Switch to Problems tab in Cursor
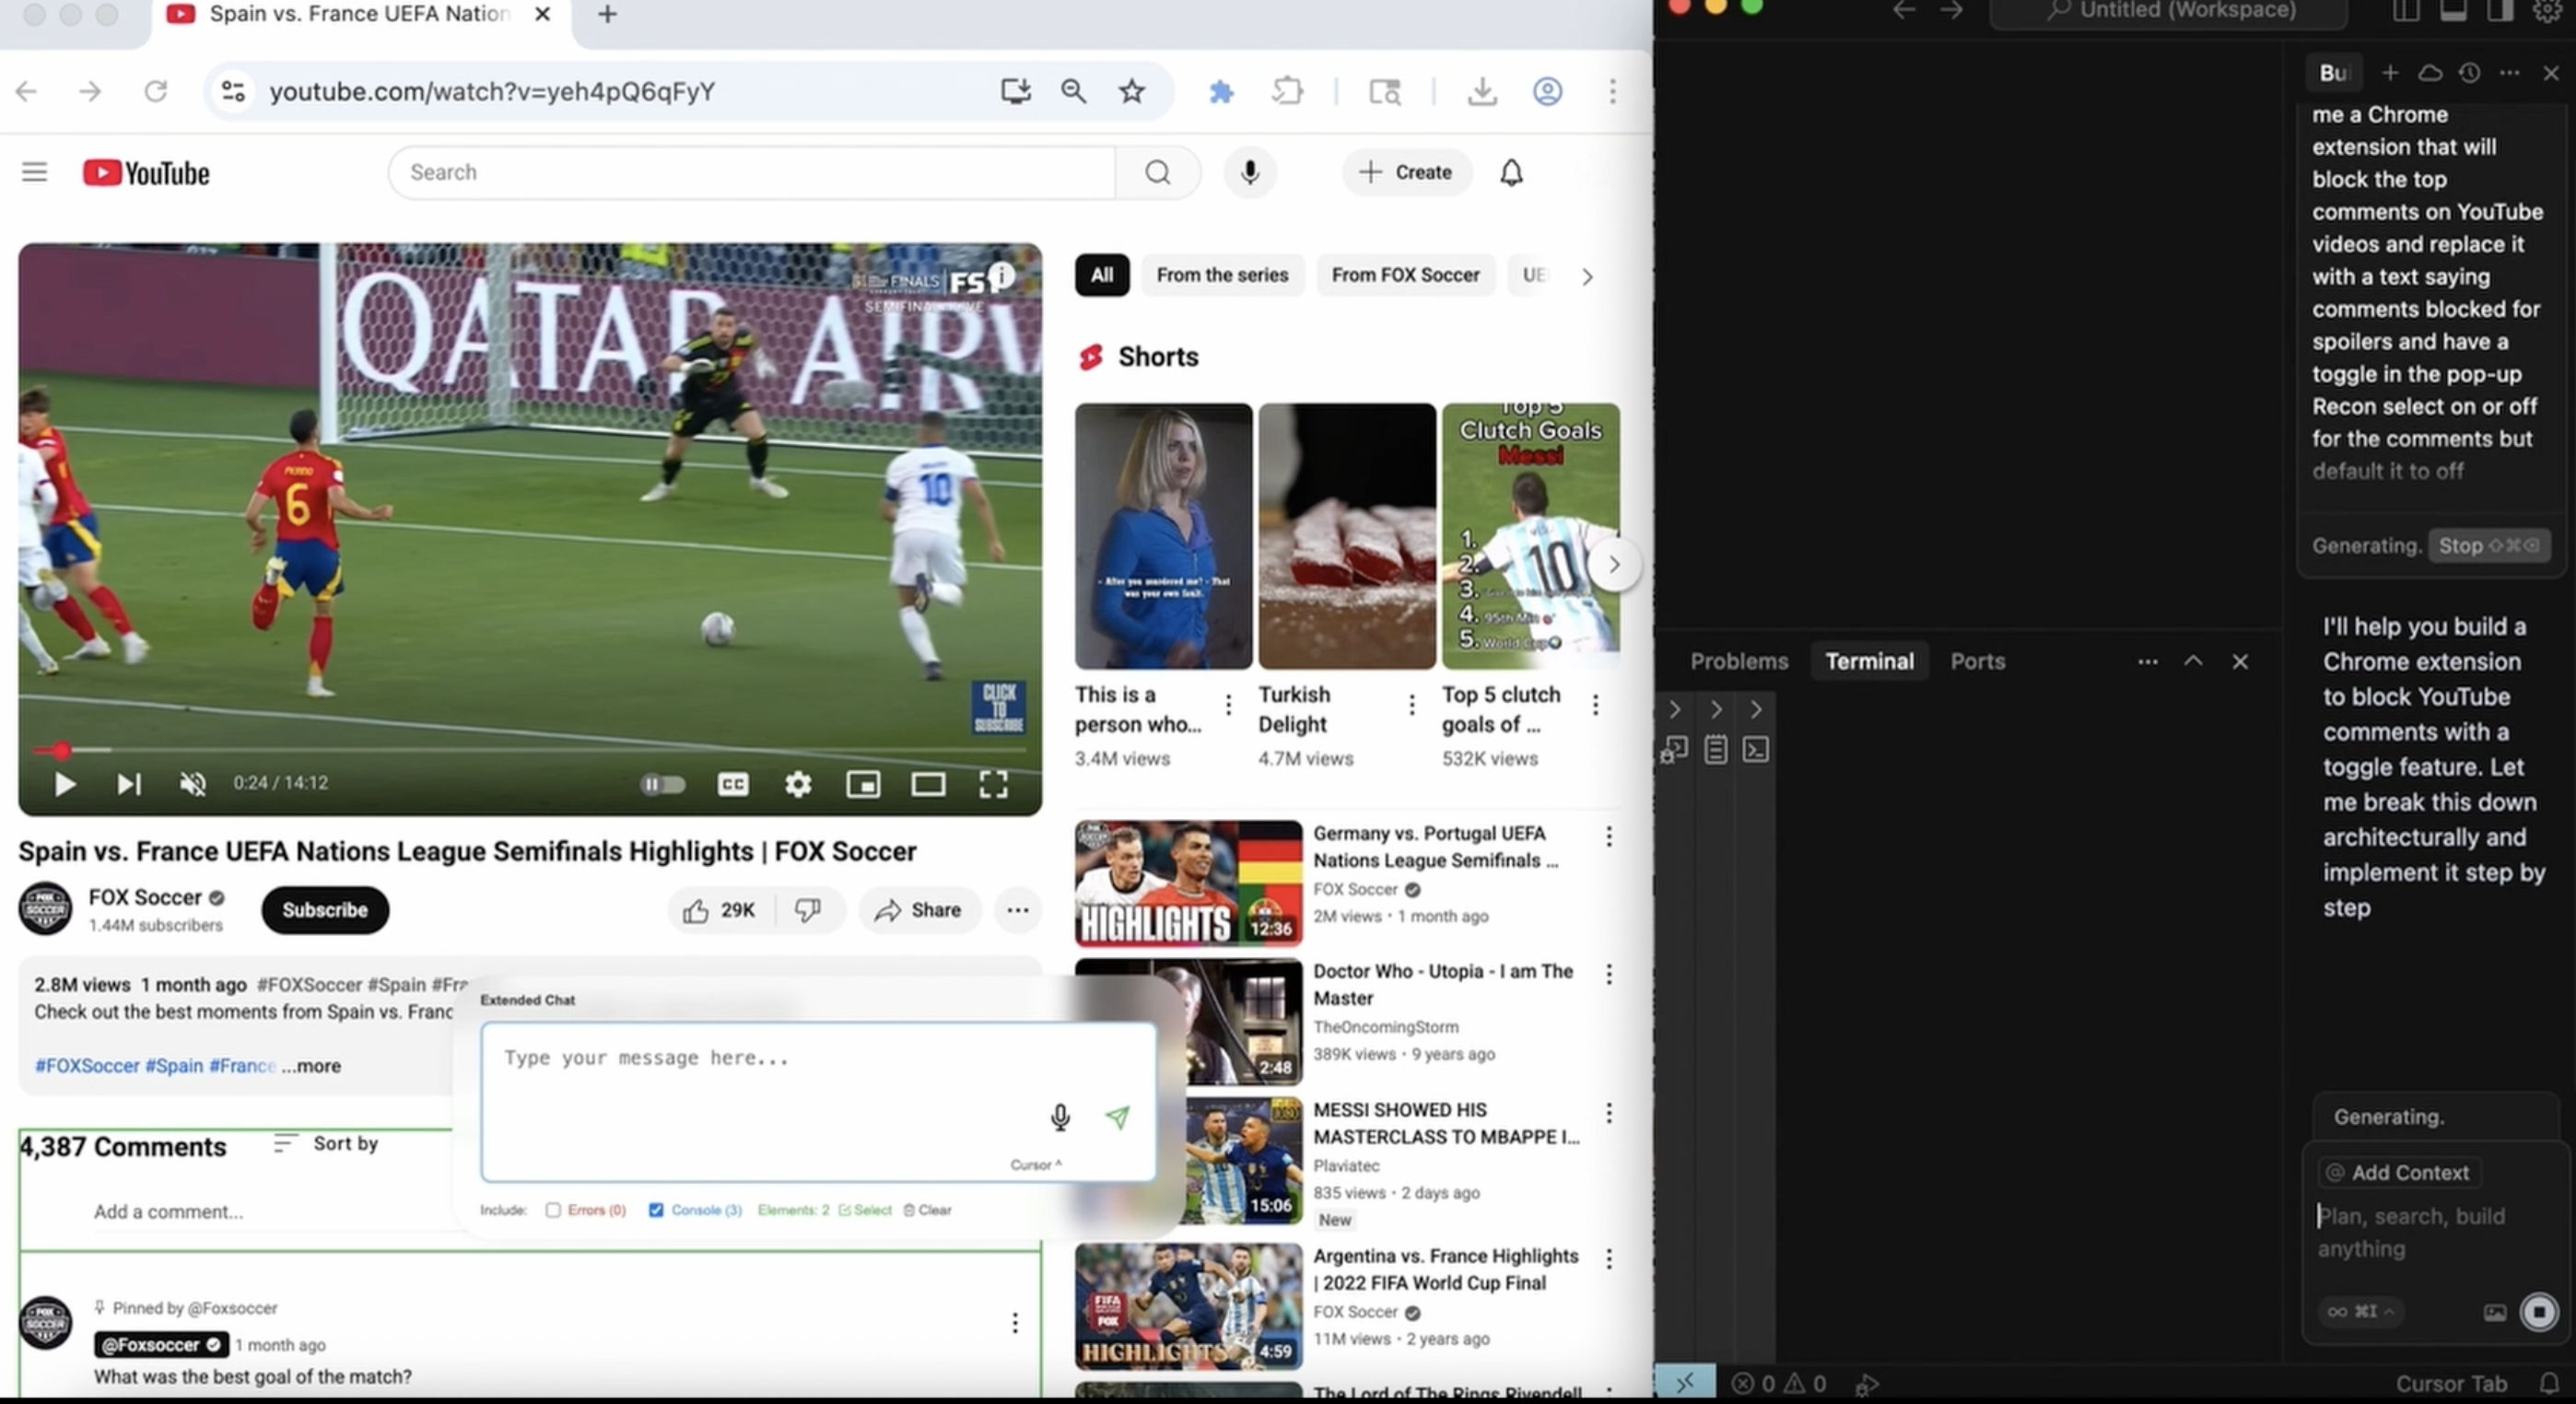 pos(1739,661)
